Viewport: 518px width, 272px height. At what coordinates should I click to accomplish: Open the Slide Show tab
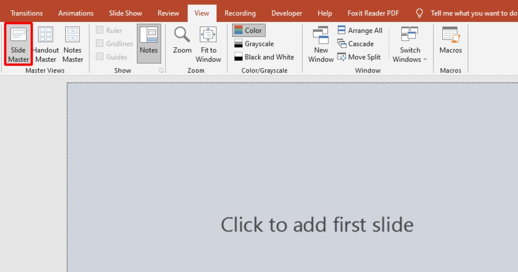tap(126, 13)
